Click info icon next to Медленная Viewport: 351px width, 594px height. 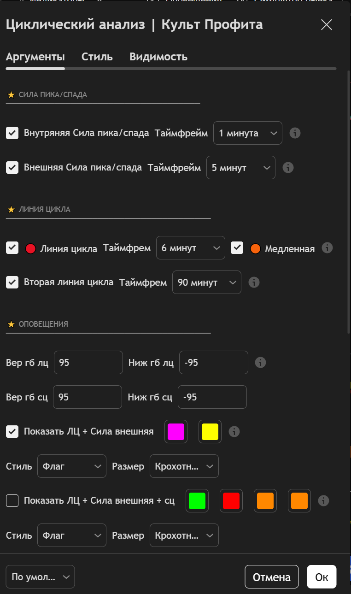(327, 248)
